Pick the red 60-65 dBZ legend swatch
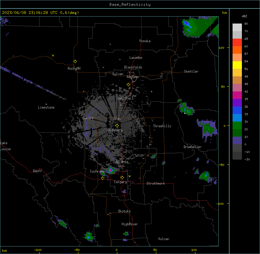The width and height of the screenshot is (260, 254). tap(237, 43)
